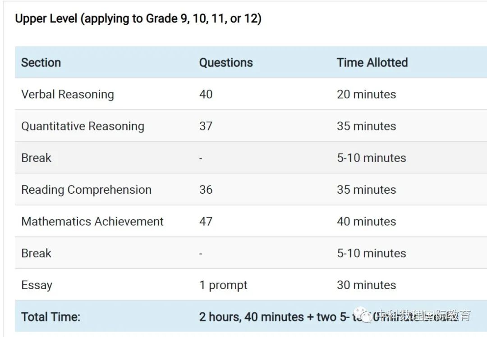487x337 pixels.
Task: Click the 1 prompt cell
Action: [223, 285]
